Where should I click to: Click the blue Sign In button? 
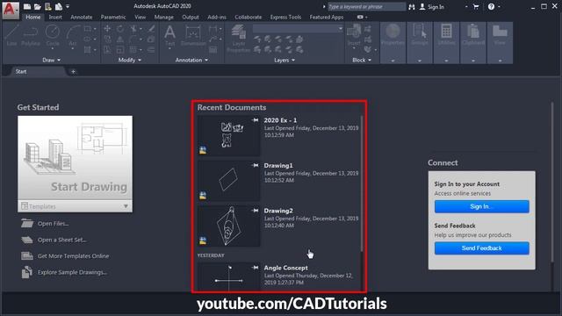[481, 206]
